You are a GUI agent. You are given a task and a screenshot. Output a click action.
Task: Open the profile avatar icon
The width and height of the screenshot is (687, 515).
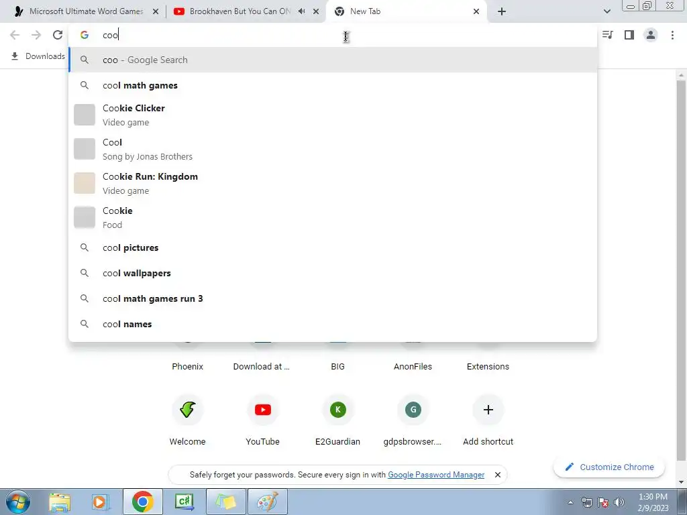coord(651,35)
